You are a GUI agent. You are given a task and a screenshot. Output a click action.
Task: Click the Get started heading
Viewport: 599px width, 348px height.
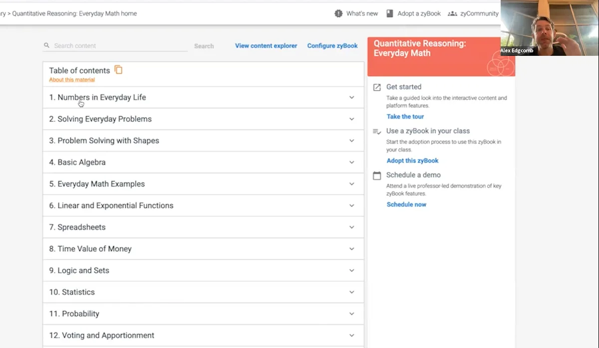tap(404, 87)
